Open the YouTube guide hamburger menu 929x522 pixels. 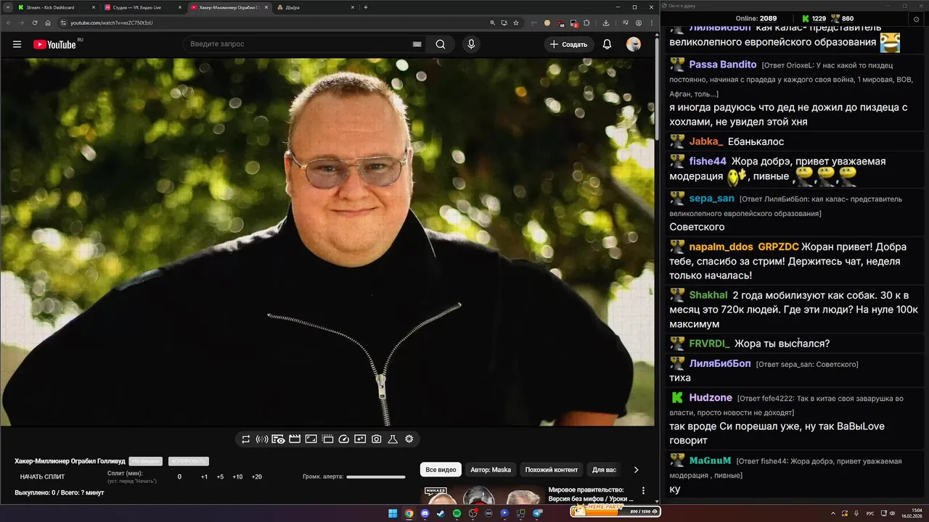[x=17, y=44]
